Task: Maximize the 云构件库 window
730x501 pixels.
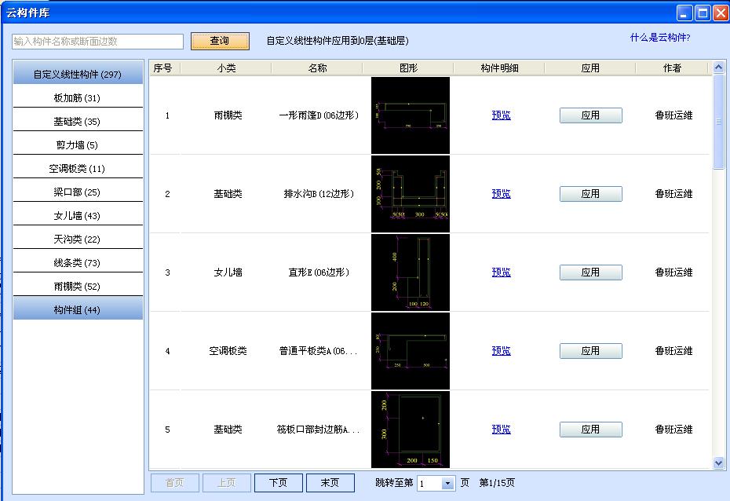Action: [x=703, y=13]
